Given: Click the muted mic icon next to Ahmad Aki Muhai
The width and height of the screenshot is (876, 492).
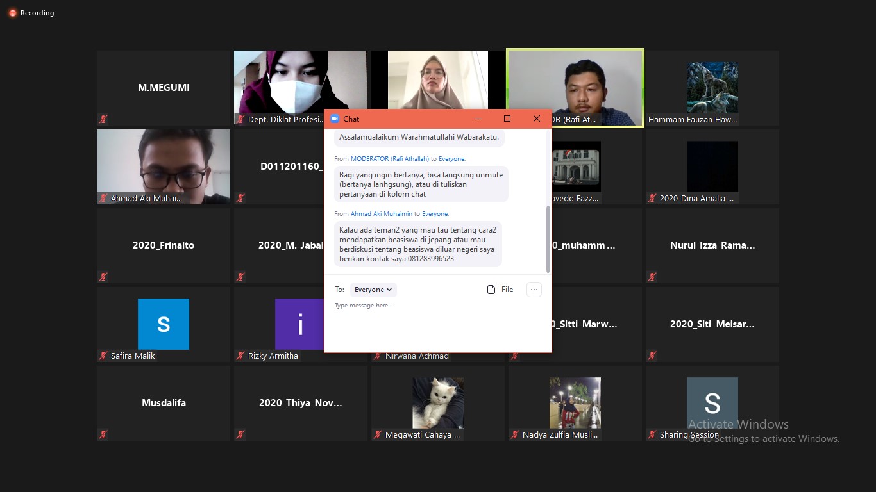Looking at the screenshot, I should (103, 198).
